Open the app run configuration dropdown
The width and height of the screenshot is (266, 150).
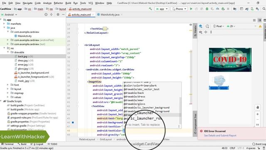pos(162,9)
